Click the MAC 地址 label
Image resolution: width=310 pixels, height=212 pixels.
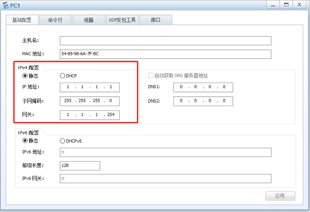pos(33,54)
